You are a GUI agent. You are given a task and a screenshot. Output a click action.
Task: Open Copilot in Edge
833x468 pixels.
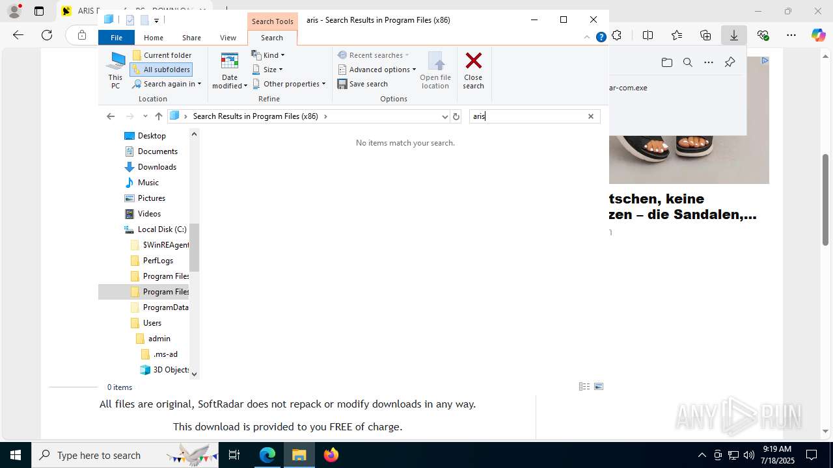coord(819,35)
